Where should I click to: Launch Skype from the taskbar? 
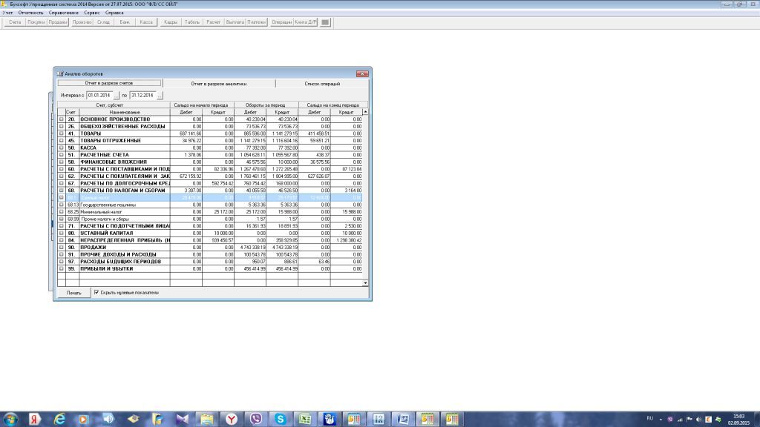pos(281,419)
